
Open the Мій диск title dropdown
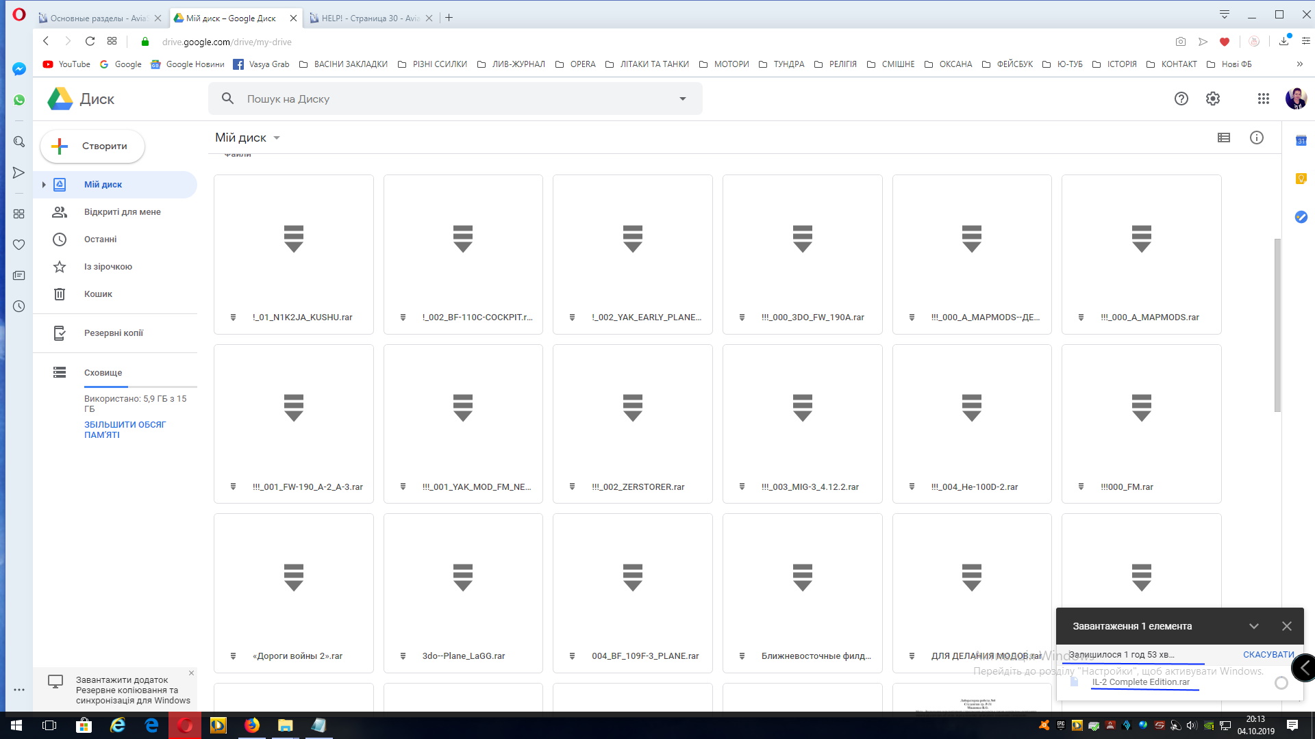click(248, 138)
